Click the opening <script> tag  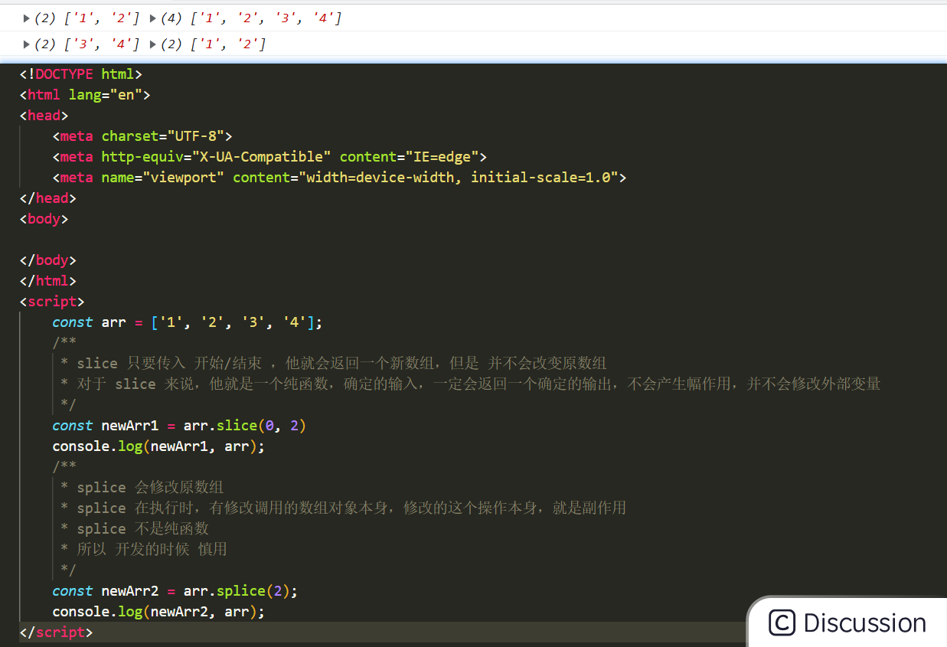(x=52, y=302)
